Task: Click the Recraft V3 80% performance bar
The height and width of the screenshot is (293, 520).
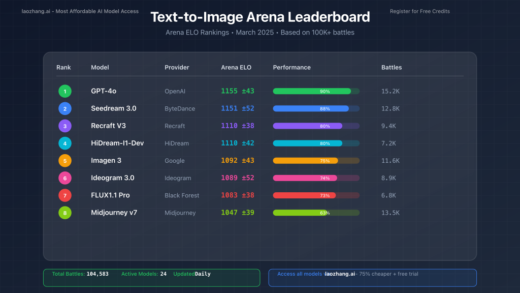Action: pyautogui.click(x=316, y=126)
